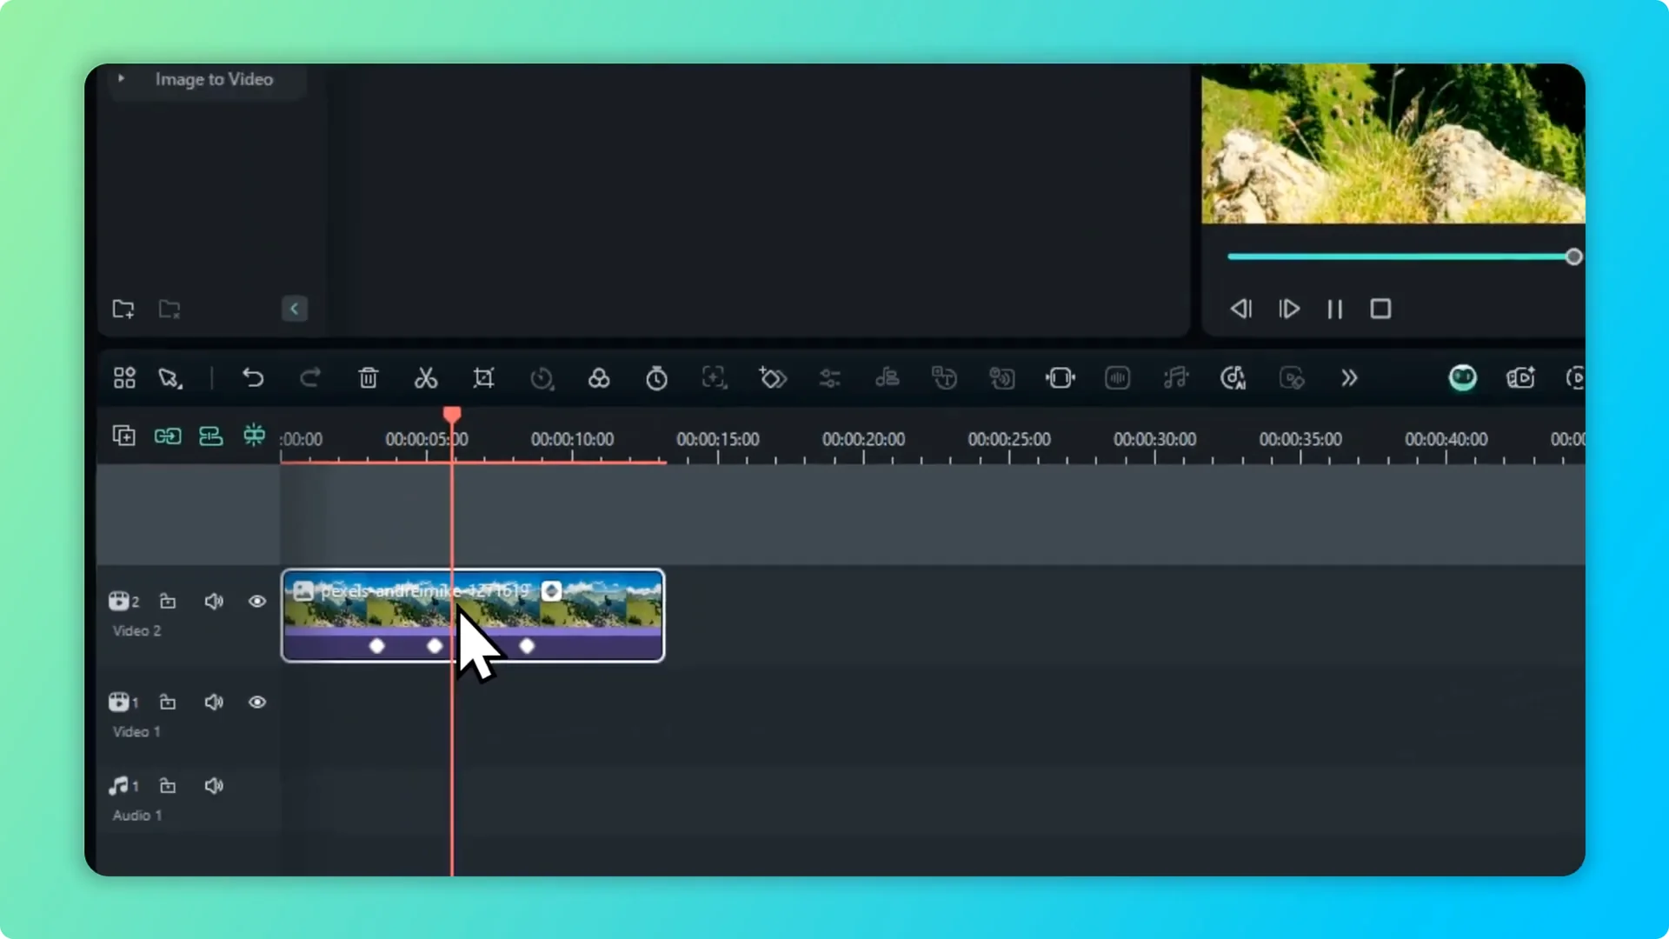Create a new folder in media panel
The image size is (1669, 939).
coord(123,309)
